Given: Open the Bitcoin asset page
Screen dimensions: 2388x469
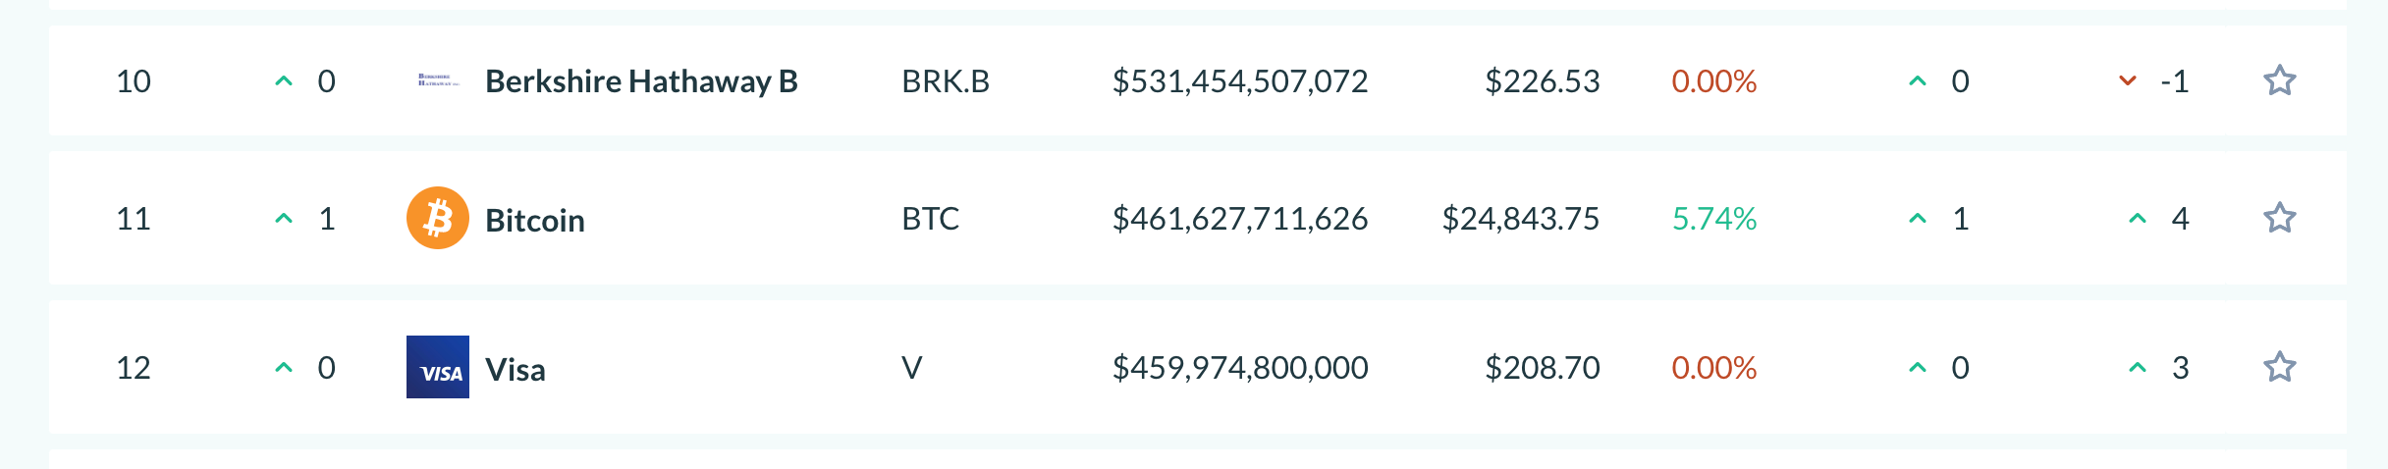Looking at the screenshot, I should coord(535,220).
